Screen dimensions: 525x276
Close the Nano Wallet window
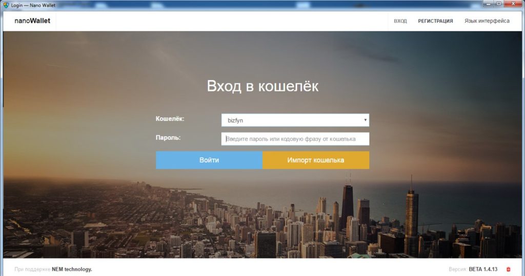pyautogui.click(x=514, y=4)
